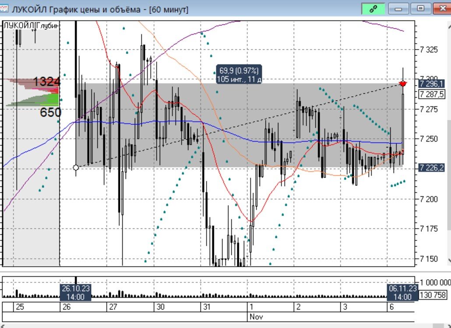Viewport: 451px width, 328px height.
Task: Click date 25 on the time axis
Action: click(x=20, y=307)
